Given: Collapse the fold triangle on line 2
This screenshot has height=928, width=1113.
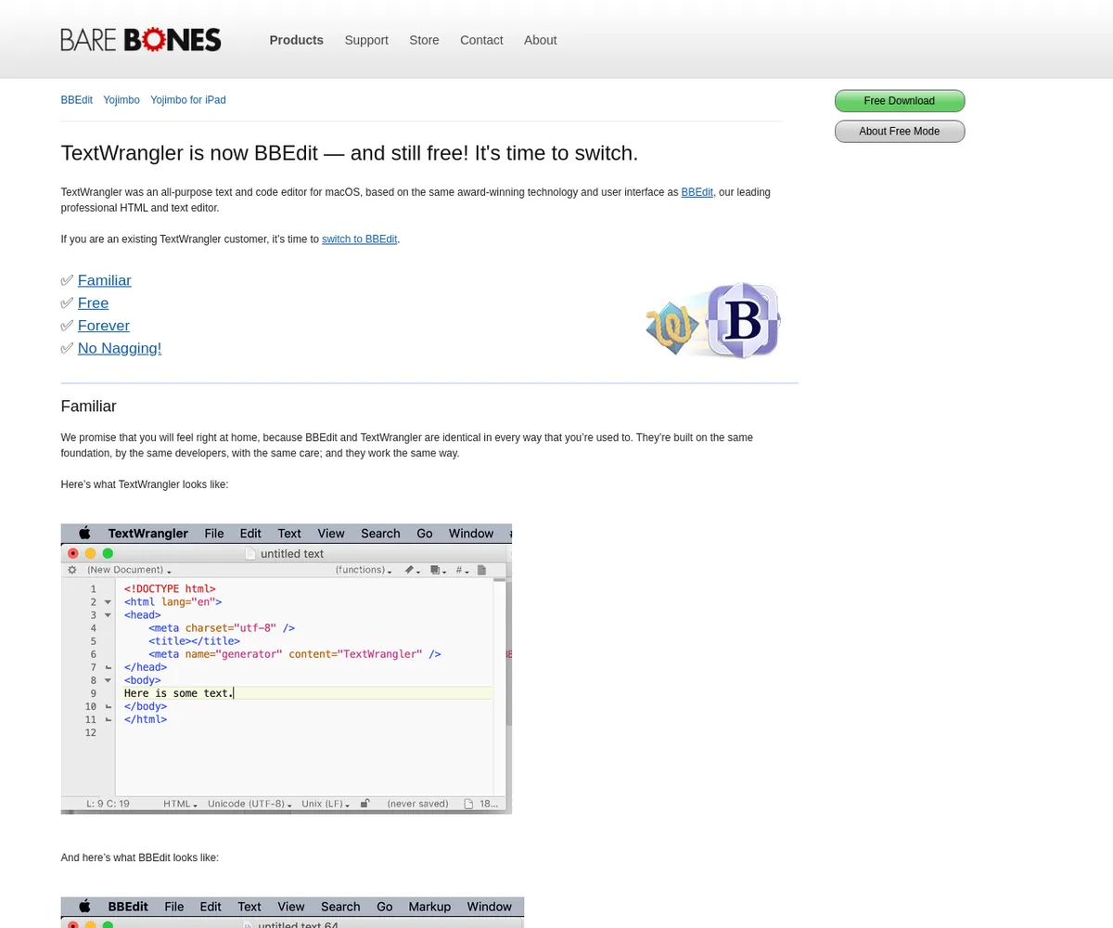Looking at the screenshot, I should (108, 602).
